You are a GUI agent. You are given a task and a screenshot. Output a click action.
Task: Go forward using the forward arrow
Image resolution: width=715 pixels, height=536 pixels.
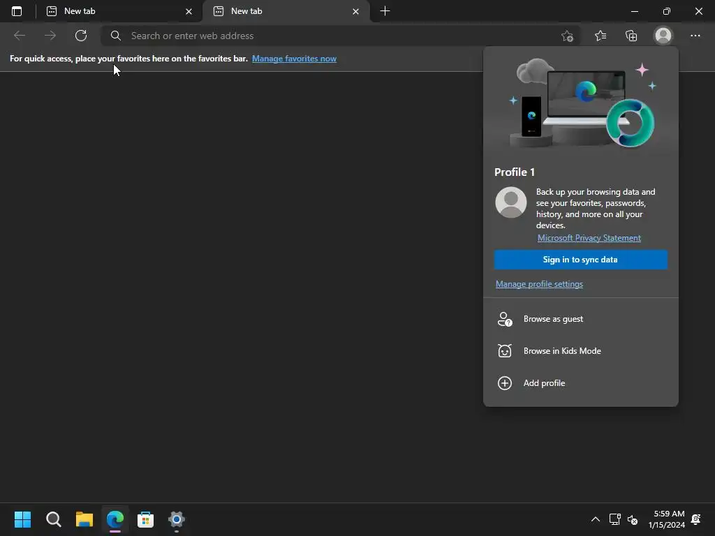[50, 36]
